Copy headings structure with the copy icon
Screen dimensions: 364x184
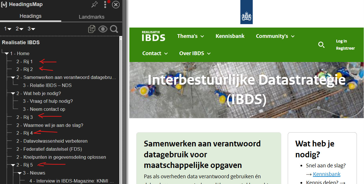click(92, 29)
